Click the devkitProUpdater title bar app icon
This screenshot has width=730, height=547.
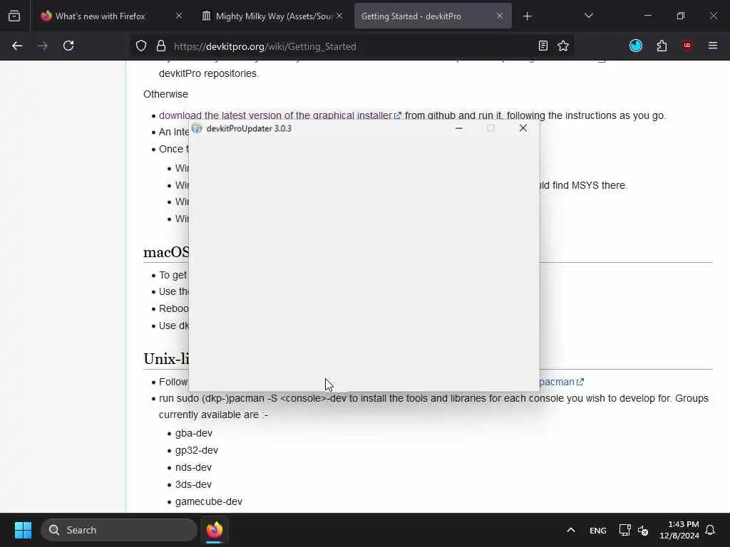tap(197, 128)
